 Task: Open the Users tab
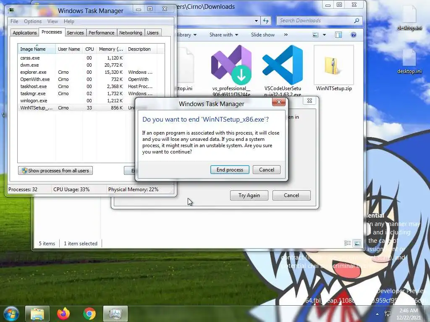[x=153, y=33]
